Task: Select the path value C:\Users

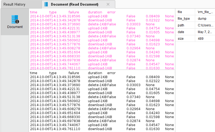Action: (x=205, y=25)
